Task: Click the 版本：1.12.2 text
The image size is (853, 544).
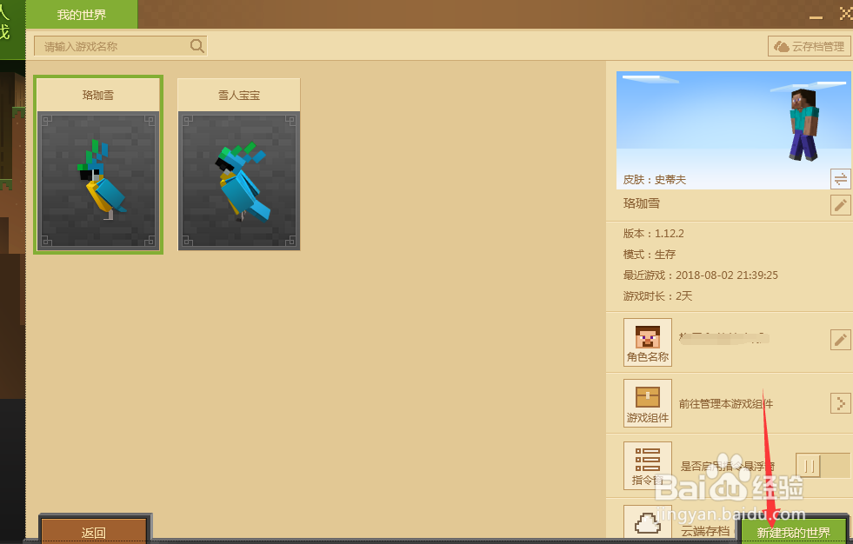Action: coord(653,234)
